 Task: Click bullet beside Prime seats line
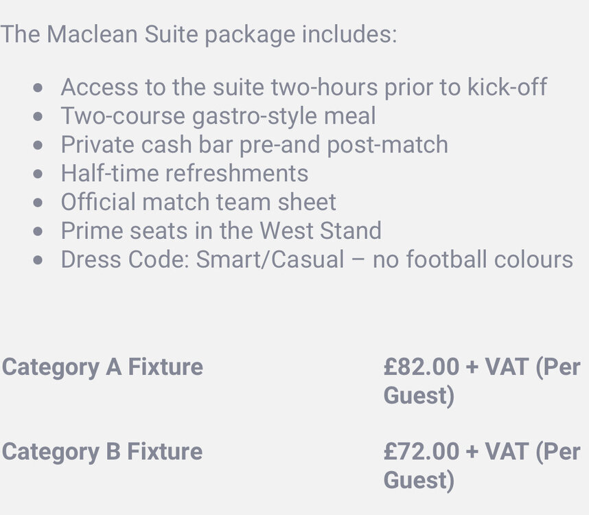[38, 231]
